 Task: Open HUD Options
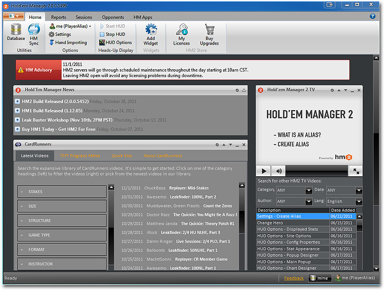(x=115, y=43)
